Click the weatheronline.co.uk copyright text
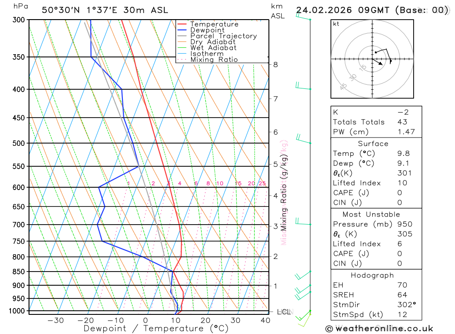 [379, 329]
